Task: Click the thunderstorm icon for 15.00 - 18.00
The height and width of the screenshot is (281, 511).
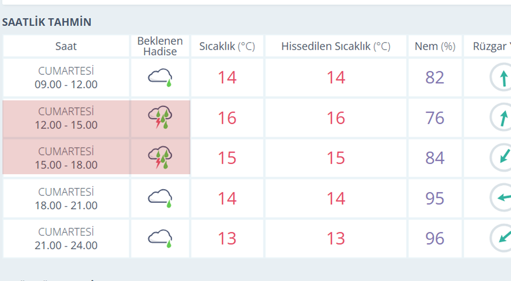Action: (160, 158)
